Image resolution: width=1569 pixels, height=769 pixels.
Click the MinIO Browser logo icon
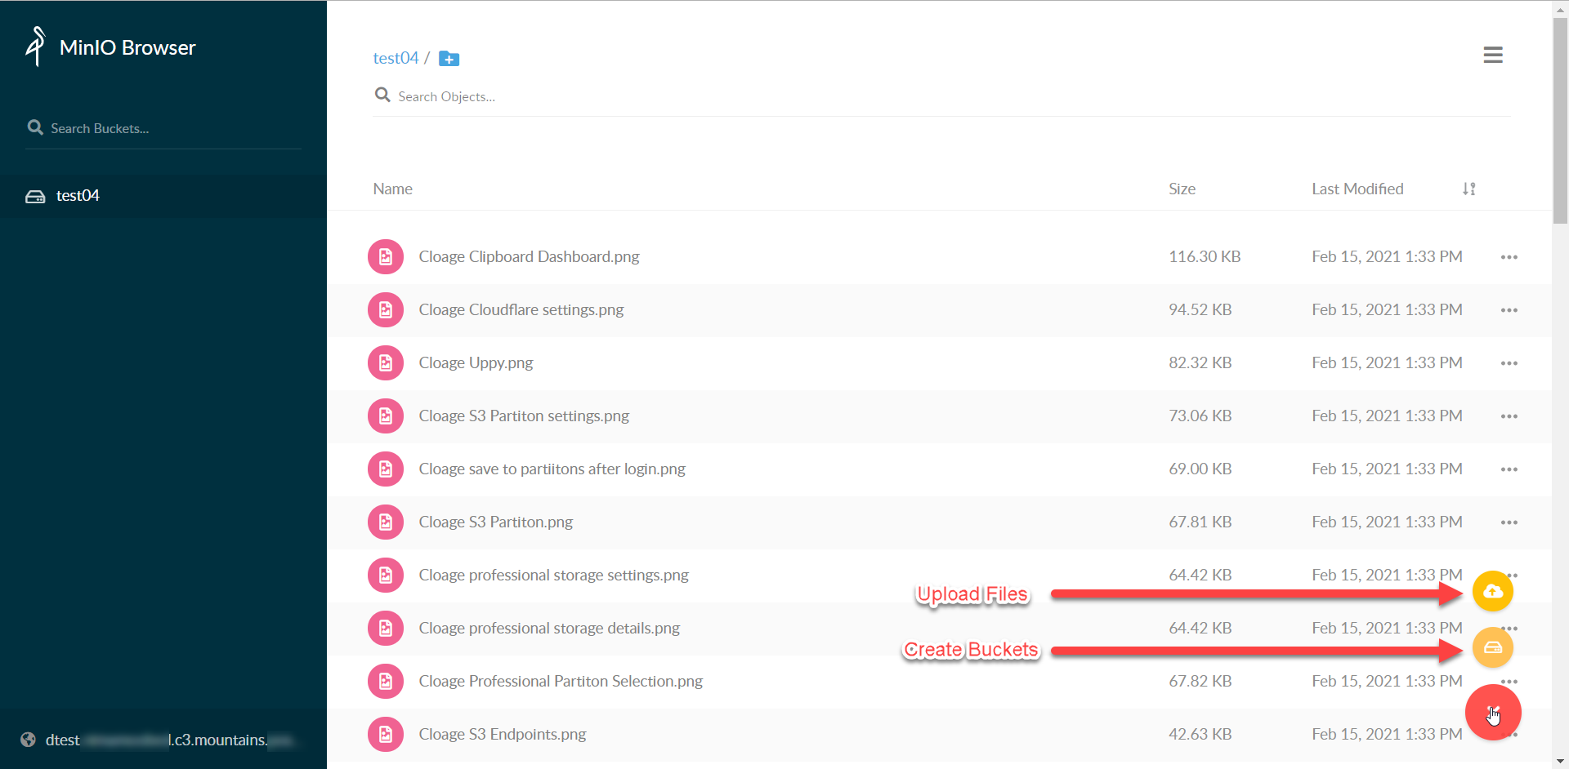point(35,47)
